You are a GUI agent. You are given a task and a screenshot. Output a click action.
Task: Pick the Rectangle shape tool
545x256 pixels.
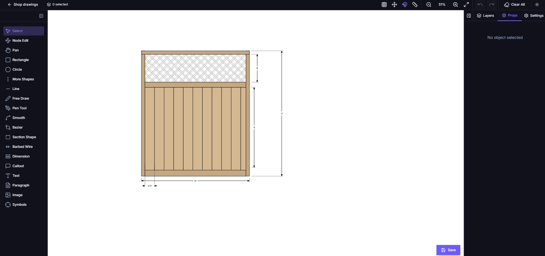click(x=24, y=60)
